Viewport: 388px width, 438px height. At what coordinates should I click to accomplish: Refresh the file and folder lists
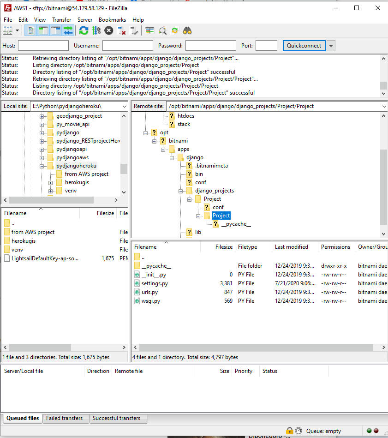point(84,30)
